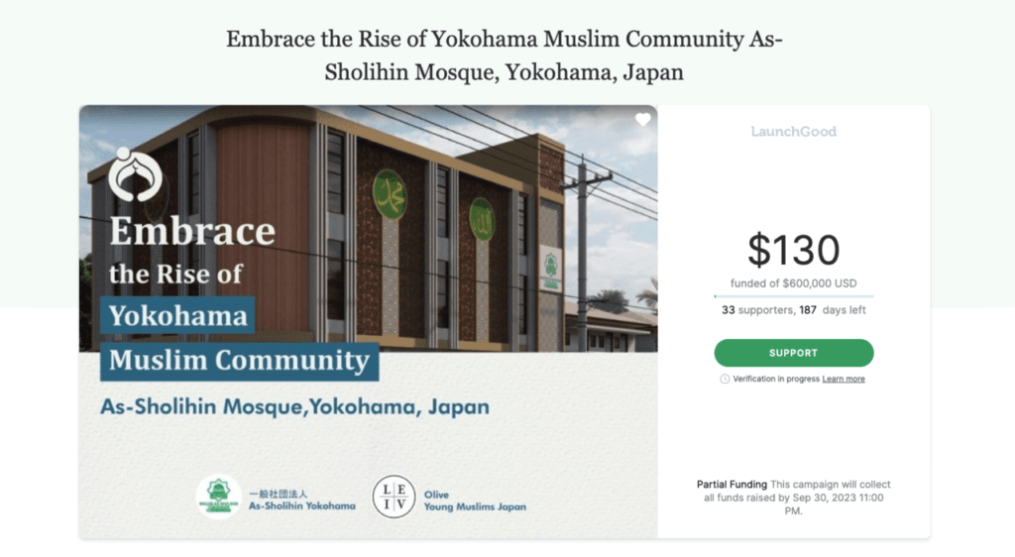Click the circular LEIV Olive logo
The image size is (1015, 557).
(x=394, y=498)
